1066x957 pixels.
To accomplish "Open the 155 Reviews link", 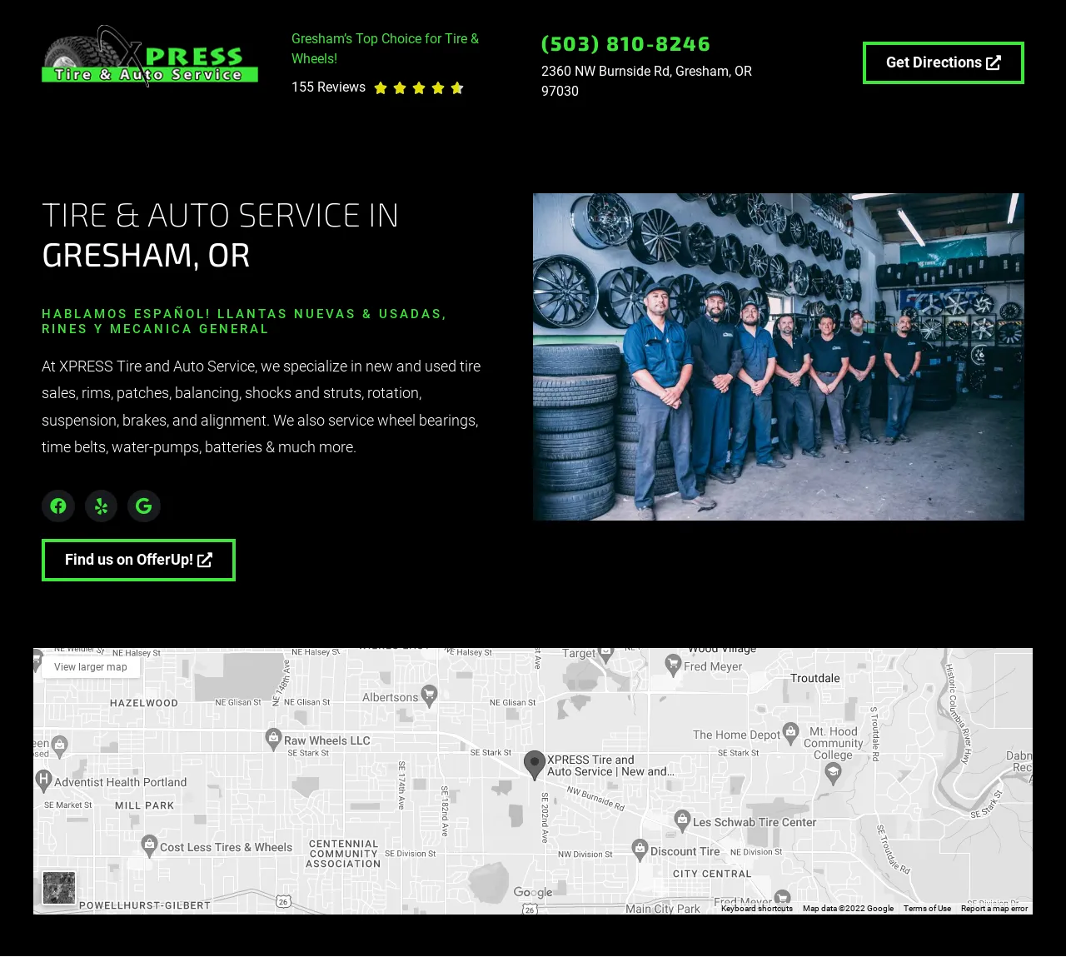I will [328, 87].
